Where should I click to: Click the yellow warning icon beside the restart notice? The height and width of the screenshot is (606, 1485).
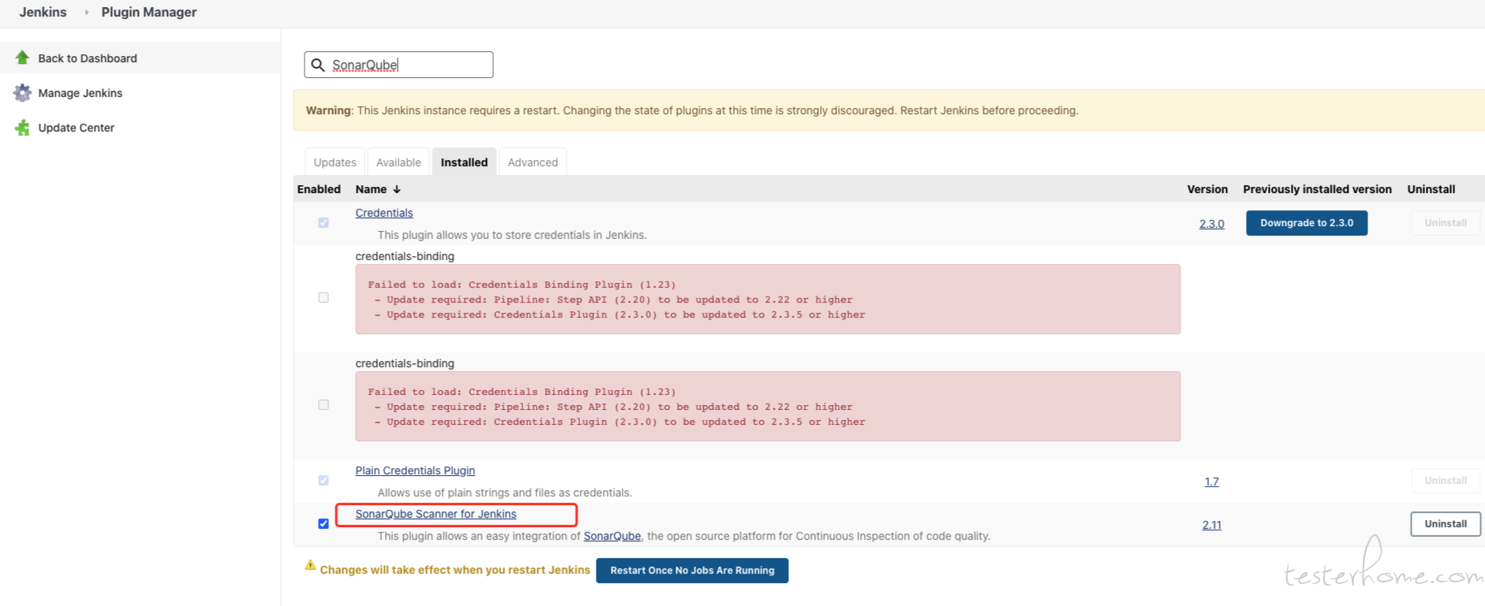pos(310,565)
